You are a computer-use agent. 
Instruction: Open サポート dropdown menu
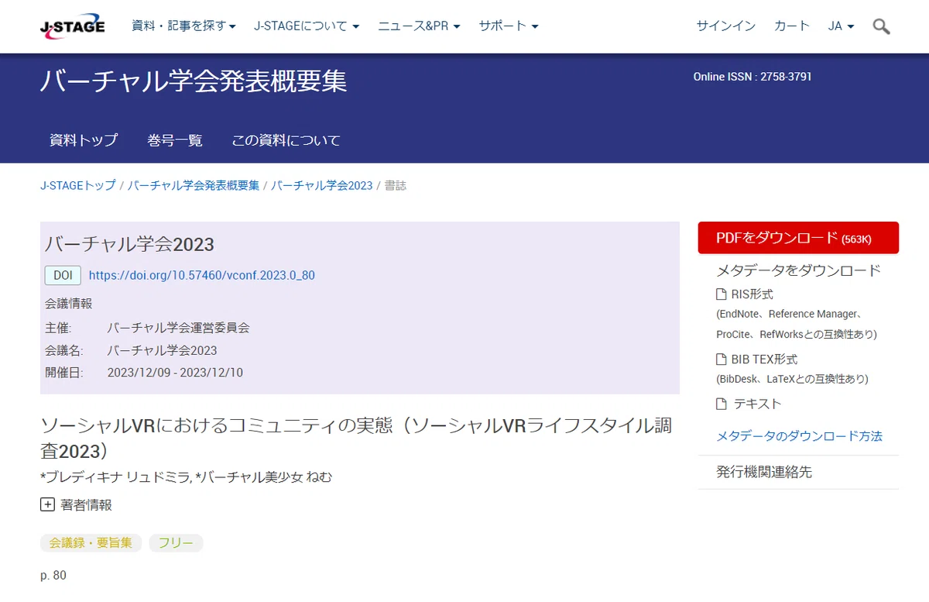pos(509,26)
